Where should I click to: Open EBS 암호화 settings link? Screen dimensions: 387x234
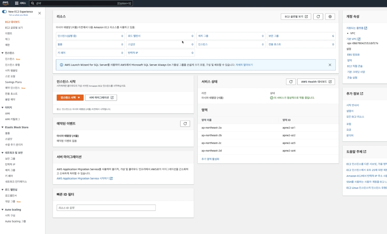tap(353, 55)
